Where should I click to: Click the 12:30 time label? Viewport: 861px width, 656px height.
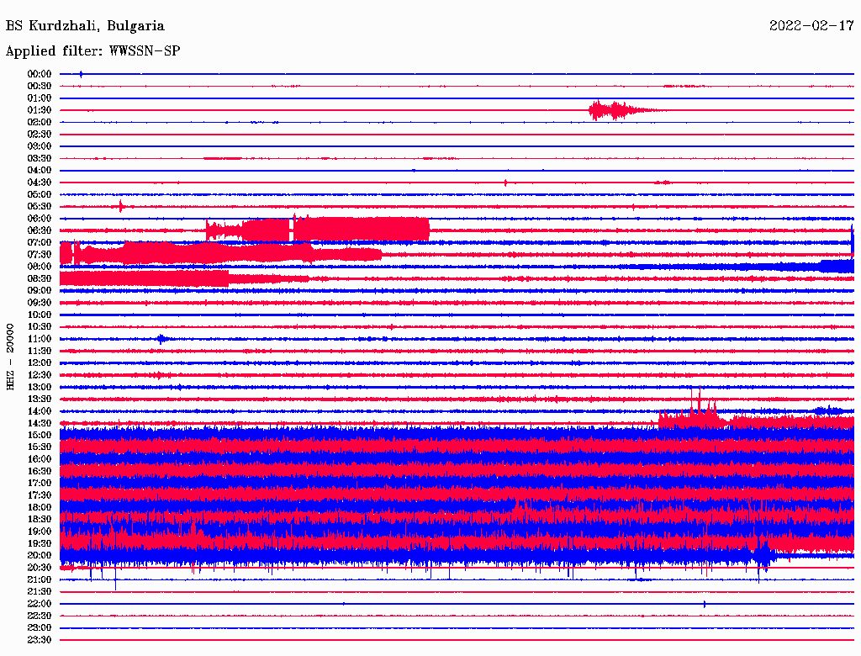40,375
